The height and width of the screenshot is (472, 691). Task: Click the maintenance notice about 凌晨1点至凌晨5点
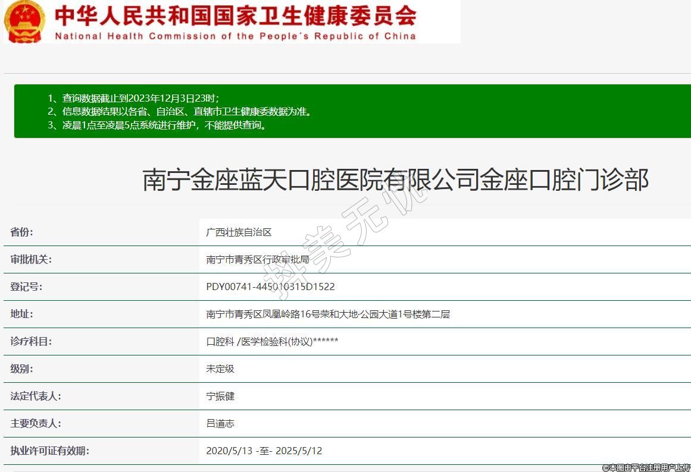point(157,125)
